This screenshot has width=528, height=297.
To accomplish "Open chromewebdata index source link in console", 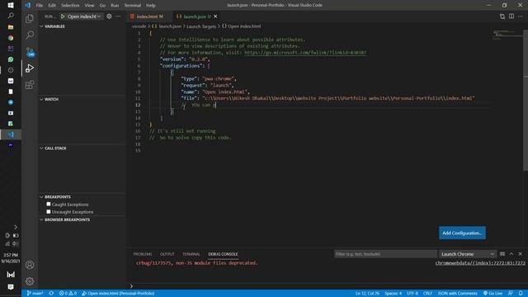I will tap(480, 262).
